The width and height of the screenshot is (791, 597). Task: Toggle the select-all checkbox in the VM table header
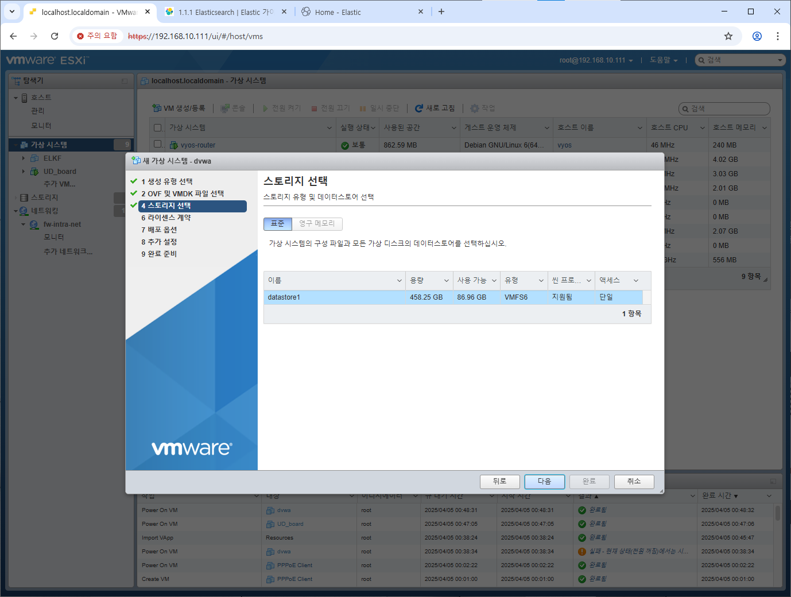point(158,127)
